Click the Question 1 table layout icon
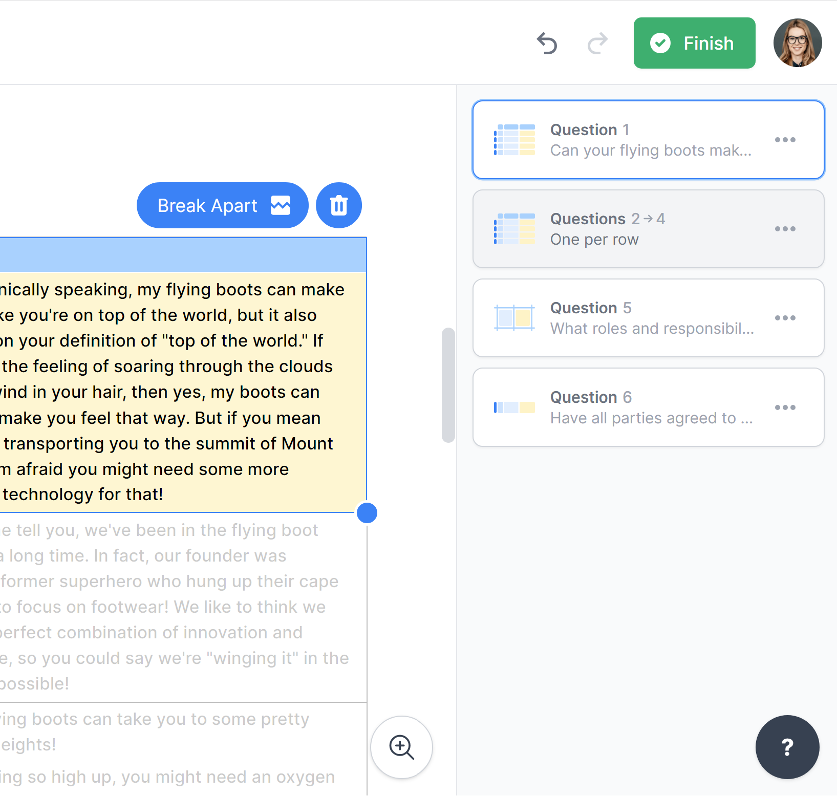837x796 pixels. [514, 140]
